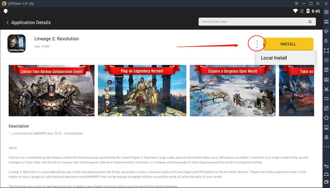330x188 pixels.
Task: Take a screenshot with scissors icon
Action: tap(326, 89)
